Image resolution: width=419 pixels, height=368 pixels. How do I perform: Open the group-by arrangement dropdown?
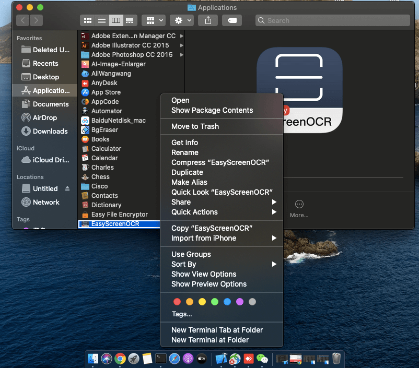pos(155,20)
